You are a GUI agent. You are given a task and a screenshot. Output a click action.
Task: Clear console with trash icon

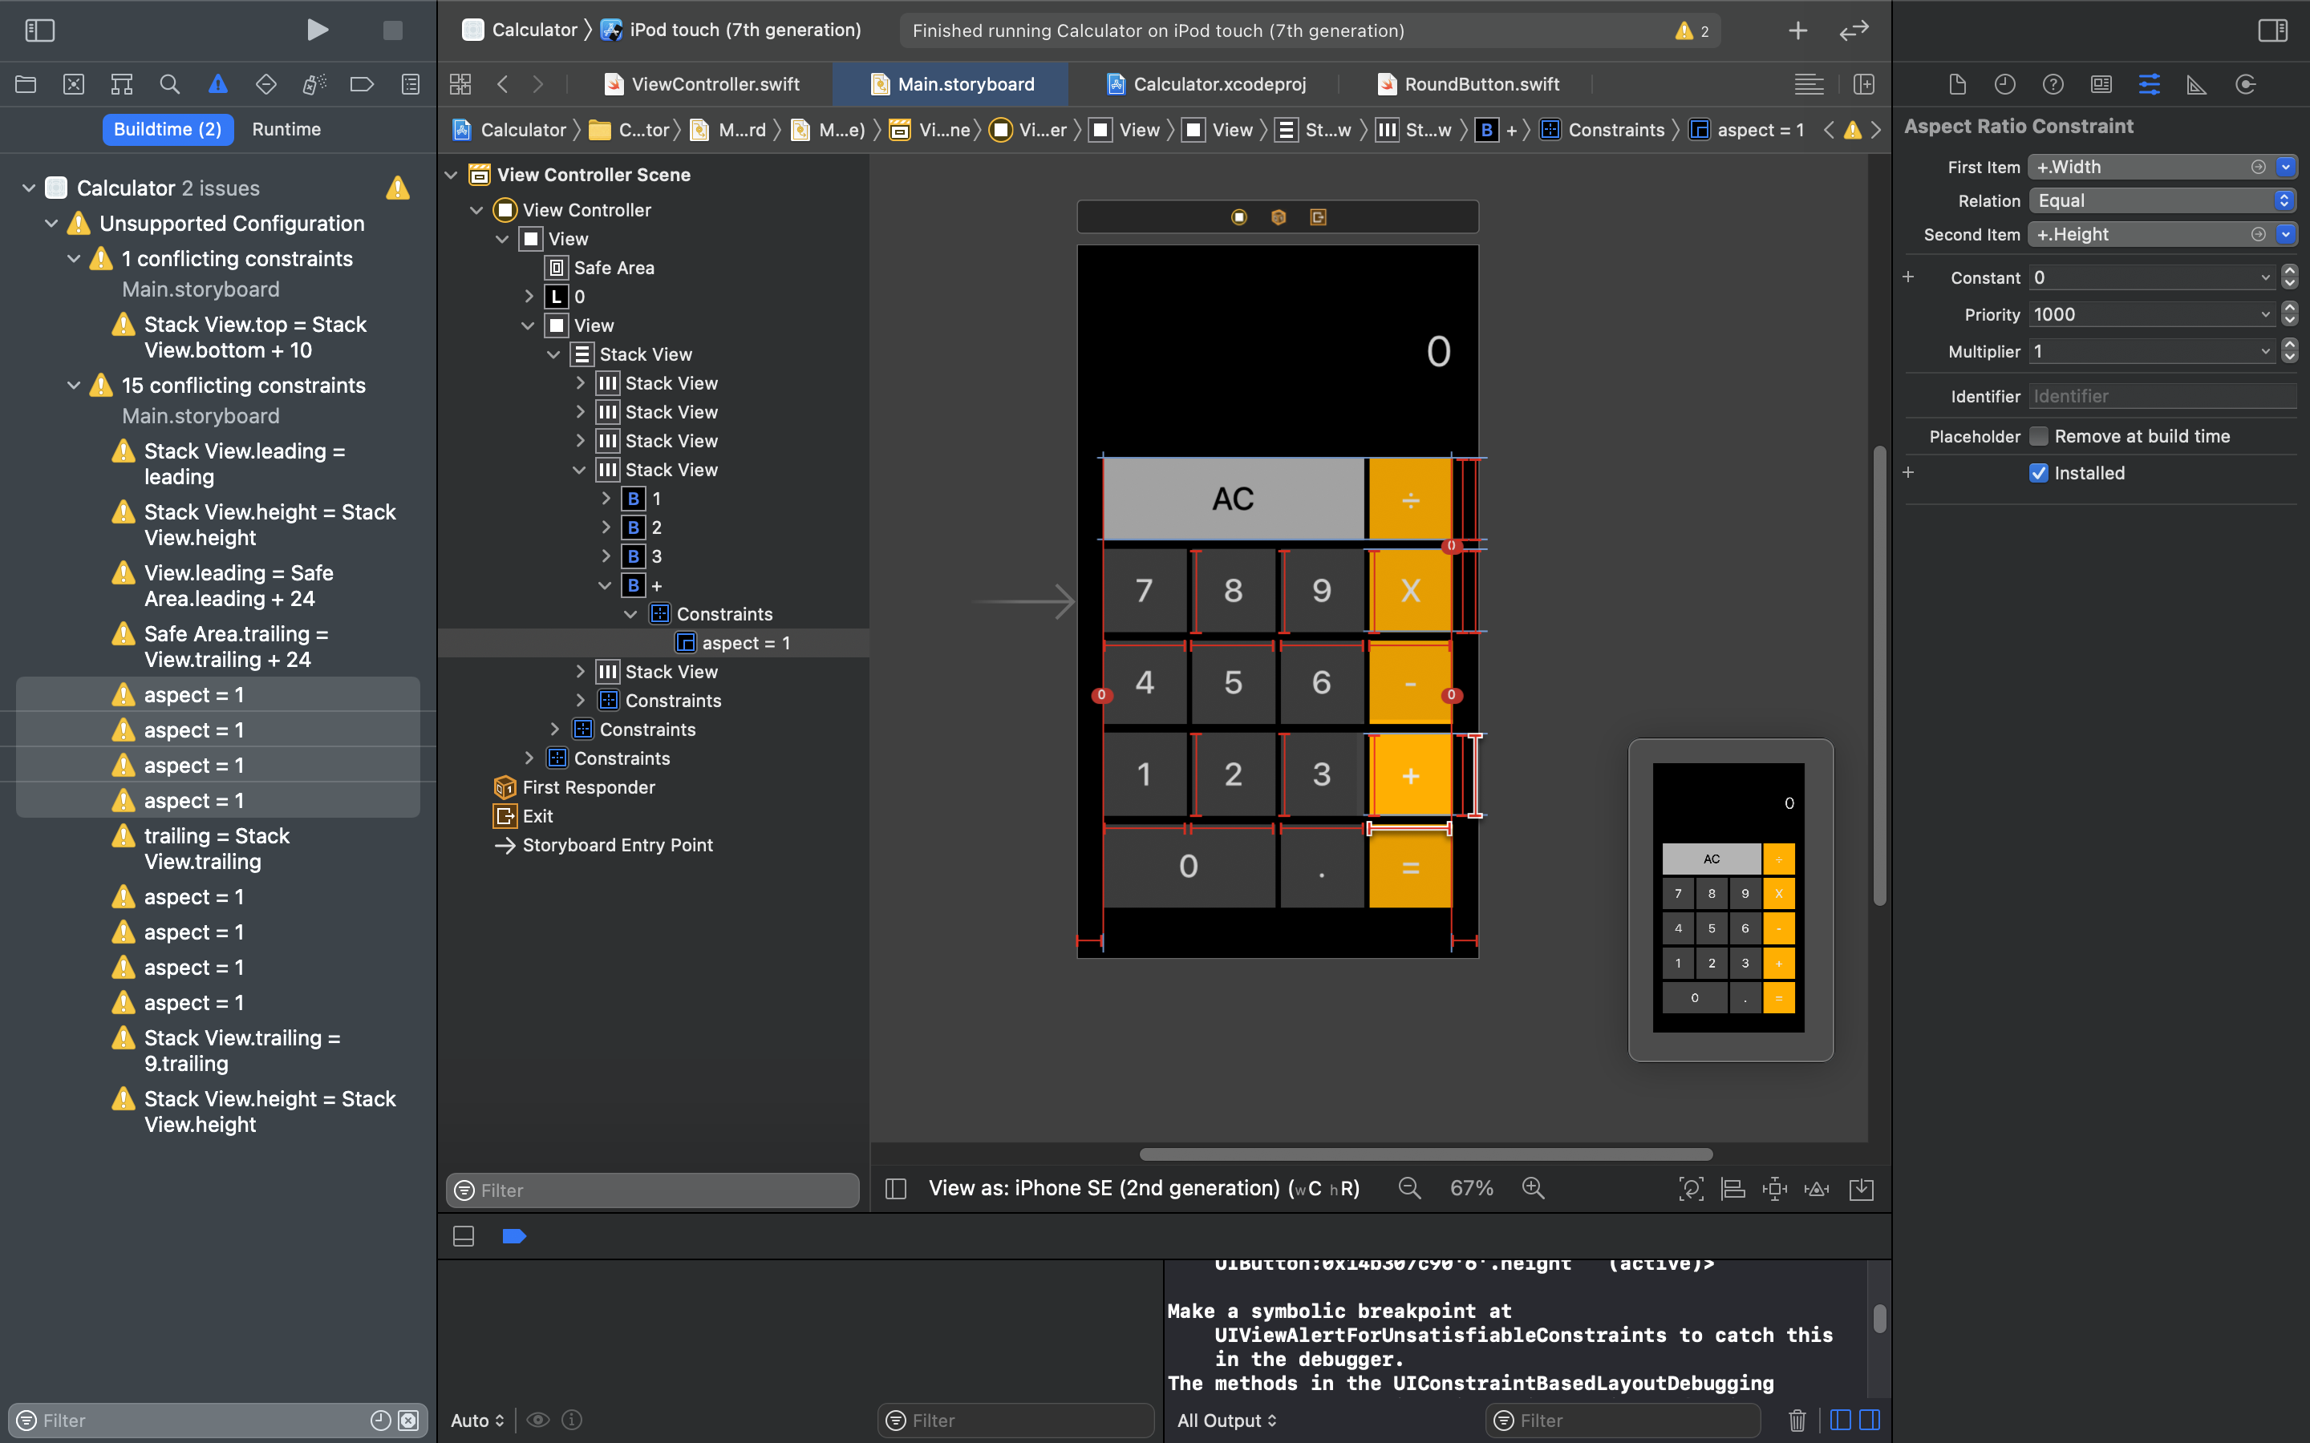click(x=1797, y=1420)
